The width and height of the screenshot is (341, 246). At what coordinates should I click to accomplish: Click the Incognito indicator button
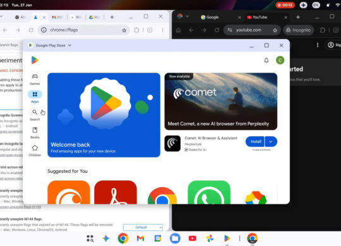(298, 30)
